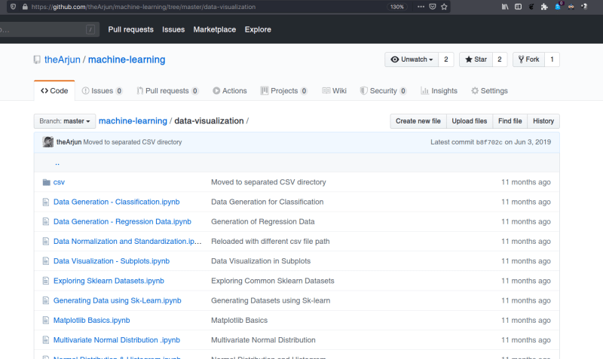Screen dimensions: 603x359
Task: Click file icon for Data Generation - Regression Data.ipynb
Action: (x=46, y=221)
